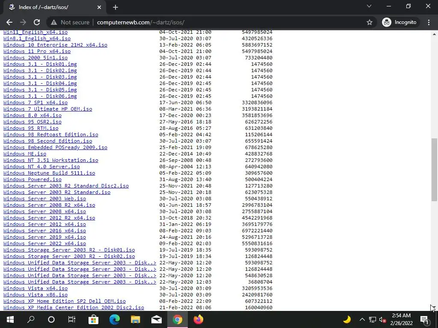Click Windows 98 Redtoast Edition.iso link
The width and height of the screenshot is (438, 328).
click(x=51, y=135)
